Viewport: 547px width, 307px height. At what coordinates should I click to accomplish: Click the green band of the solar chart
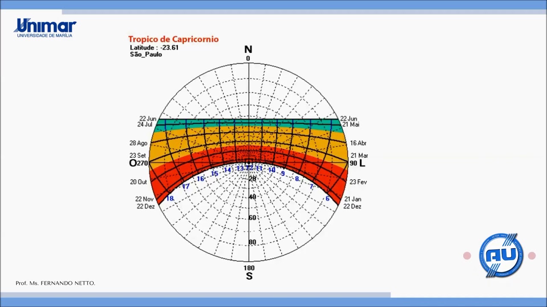[x=249, y=126]
